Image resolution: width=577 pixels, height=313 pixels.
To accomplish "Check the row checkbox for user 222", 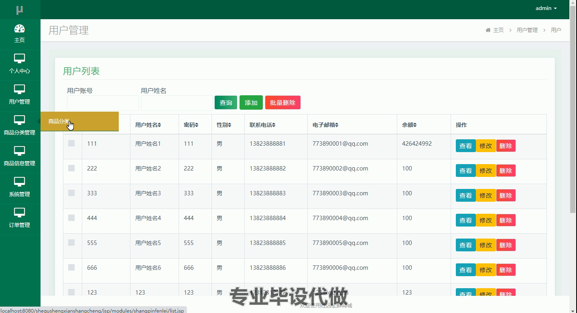I will [x=71, y=168].
